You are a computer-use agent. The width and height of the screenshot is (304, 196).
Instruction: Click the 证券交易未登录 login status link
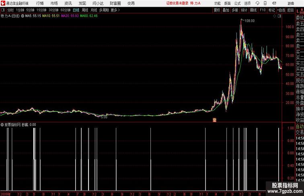pyautogui.click(x=177, y=3)
